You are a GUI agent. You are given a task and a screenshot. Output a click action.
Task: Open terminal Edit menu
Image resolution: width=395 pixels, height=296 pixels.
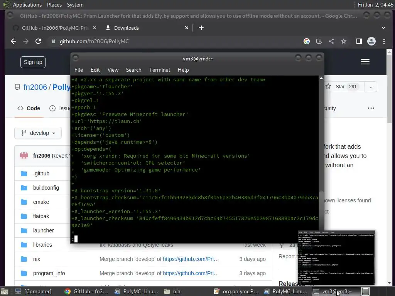pos(95,70)
